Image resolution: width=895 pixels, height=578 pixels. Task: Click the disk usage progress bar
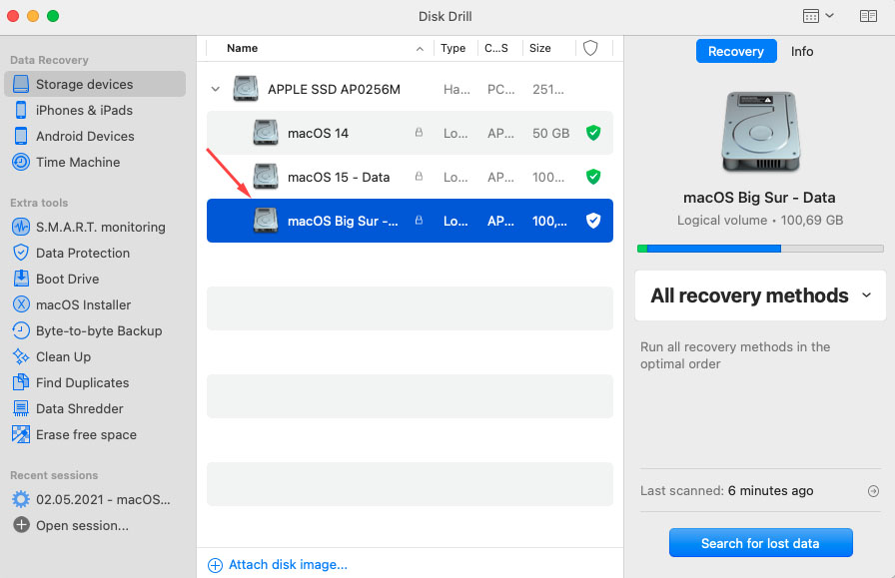click(760, 249)
